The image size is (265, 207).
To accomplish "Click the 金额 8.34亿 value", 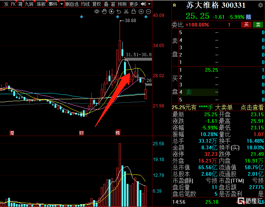I will [209, 147].
